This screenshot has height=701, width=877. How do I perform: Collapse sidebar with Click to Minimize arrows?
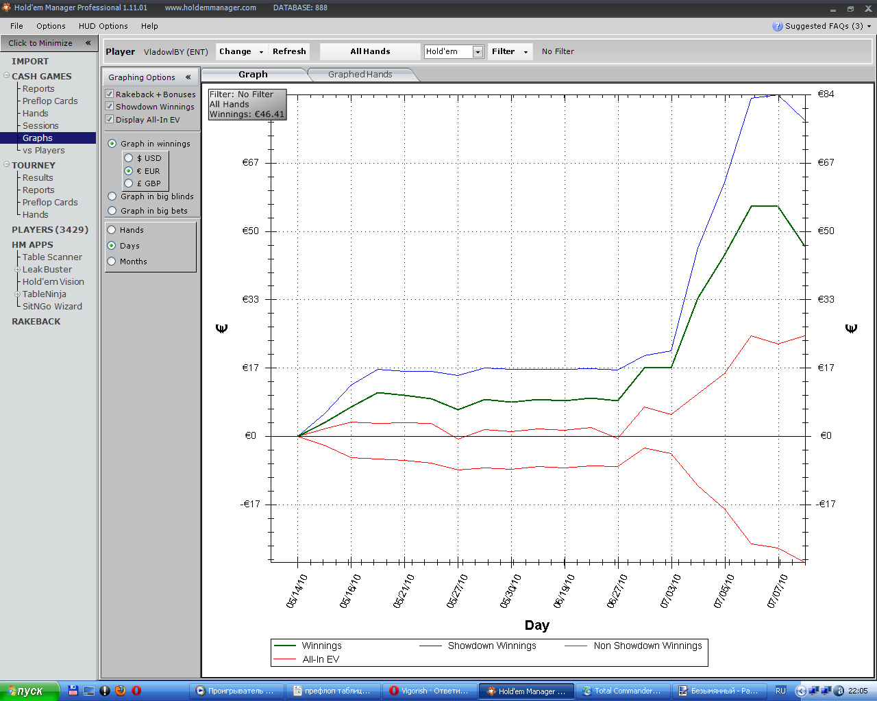coord(88,43)
